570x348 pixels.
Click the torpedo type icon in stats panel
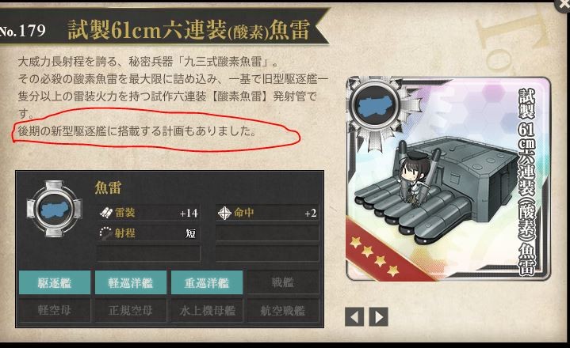[x=54, y=209]
